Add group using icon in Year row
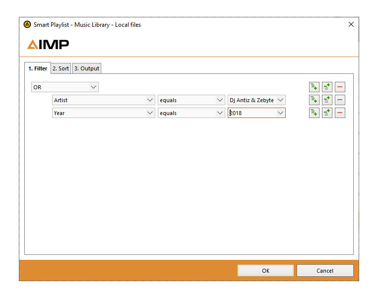This screenshot has width=377, height=298. (x=327, y=113)
